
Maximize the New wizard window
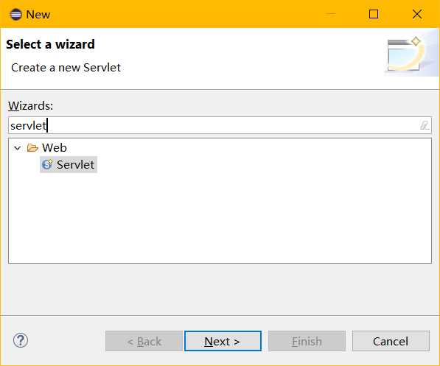373,14
